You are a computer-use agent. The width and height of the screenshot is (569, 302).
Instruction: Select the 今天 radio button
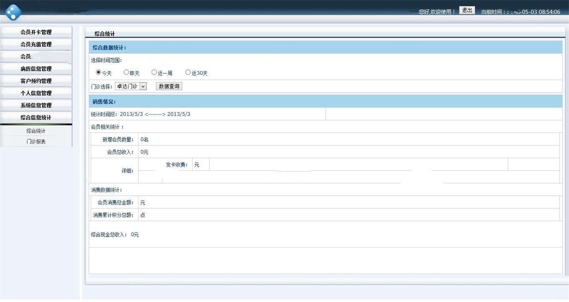(98, 72)
